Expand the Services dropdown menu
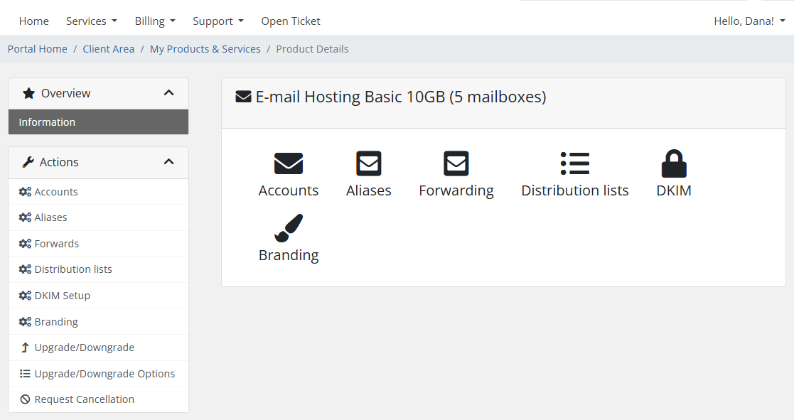Viewport: 794px width, 420px height. 91,21
